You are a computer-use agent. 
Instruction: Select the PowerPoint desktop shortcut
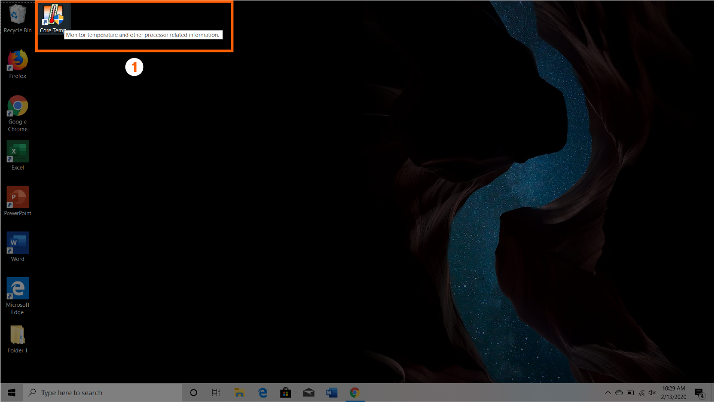click(18, 198)
